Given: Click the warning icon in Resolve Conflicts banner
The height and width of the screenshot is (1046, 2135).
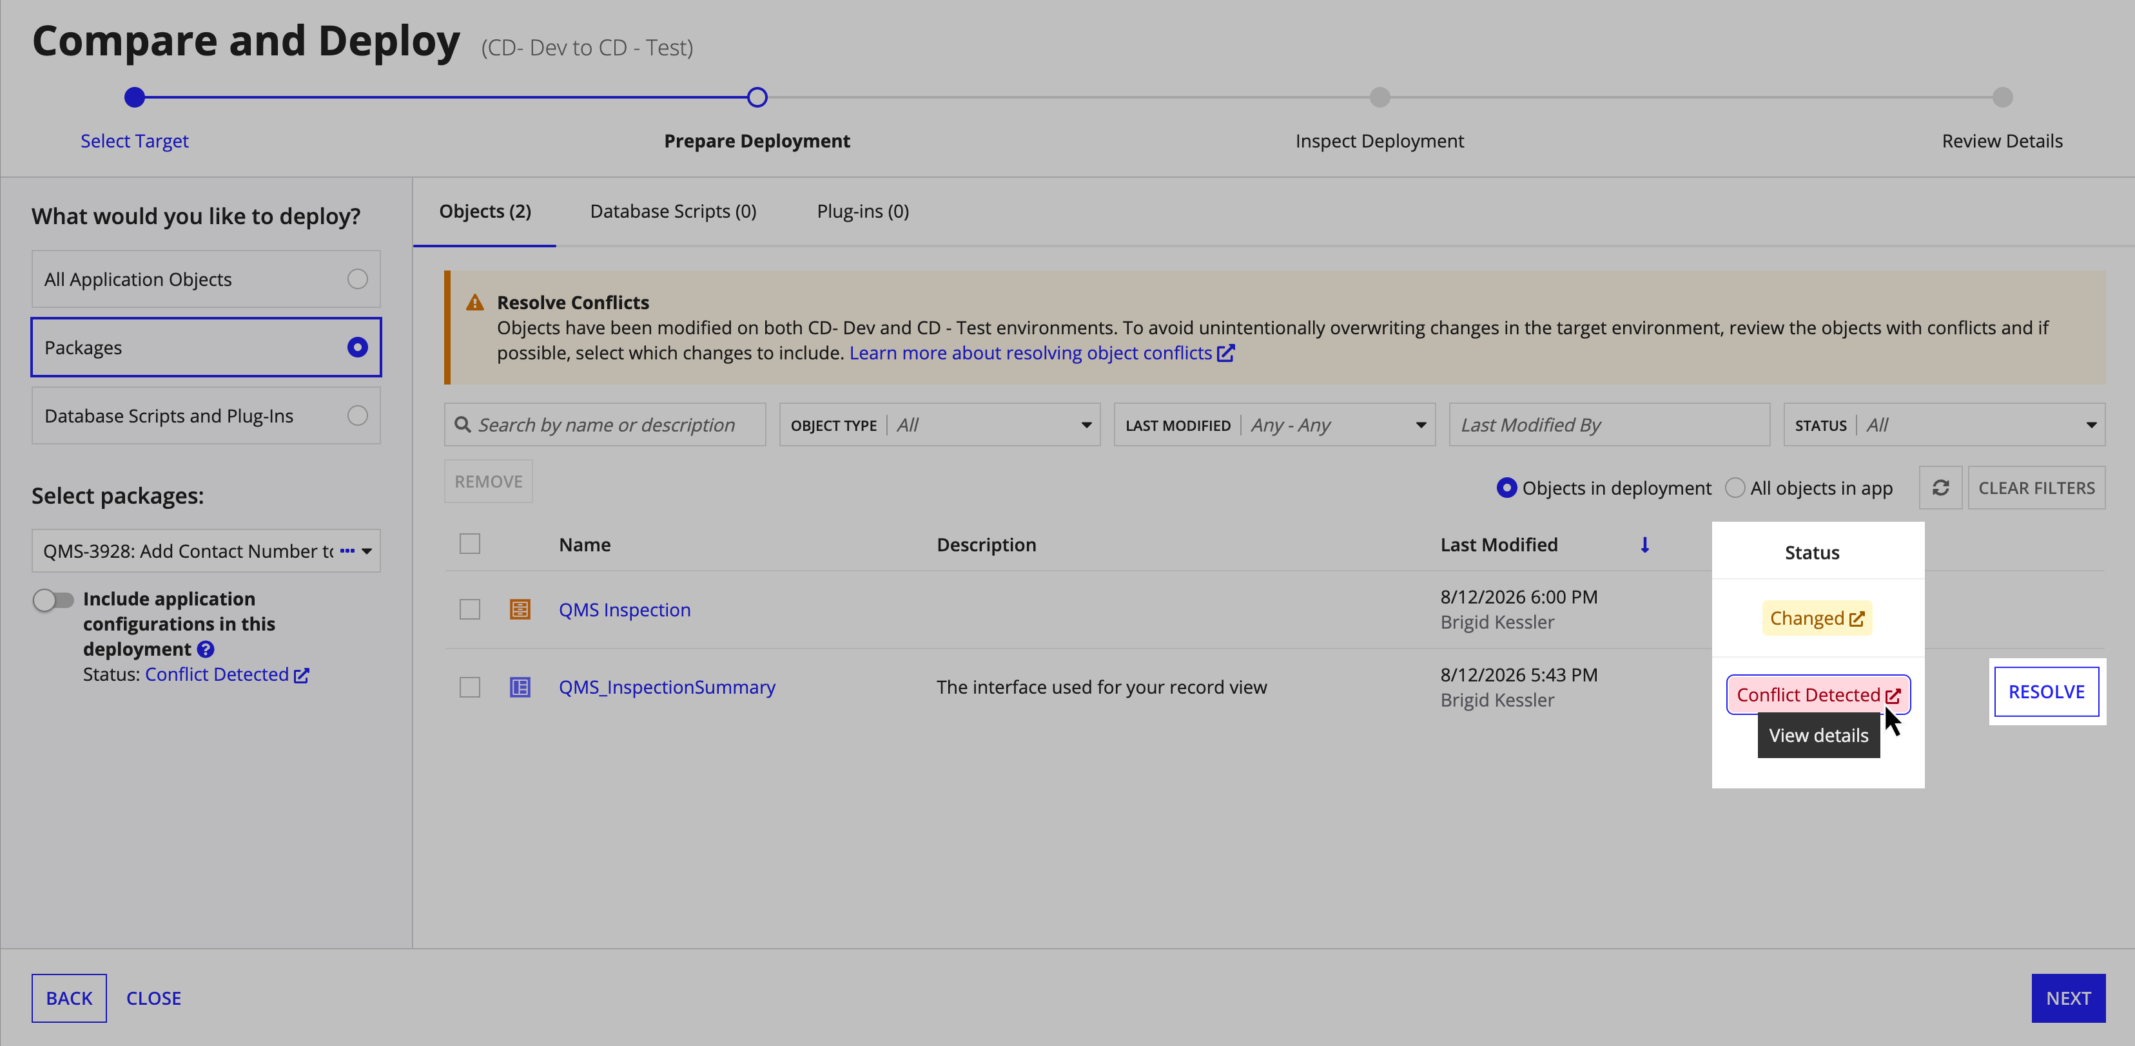Looking at the screenshot, I should tap(475, 303).
